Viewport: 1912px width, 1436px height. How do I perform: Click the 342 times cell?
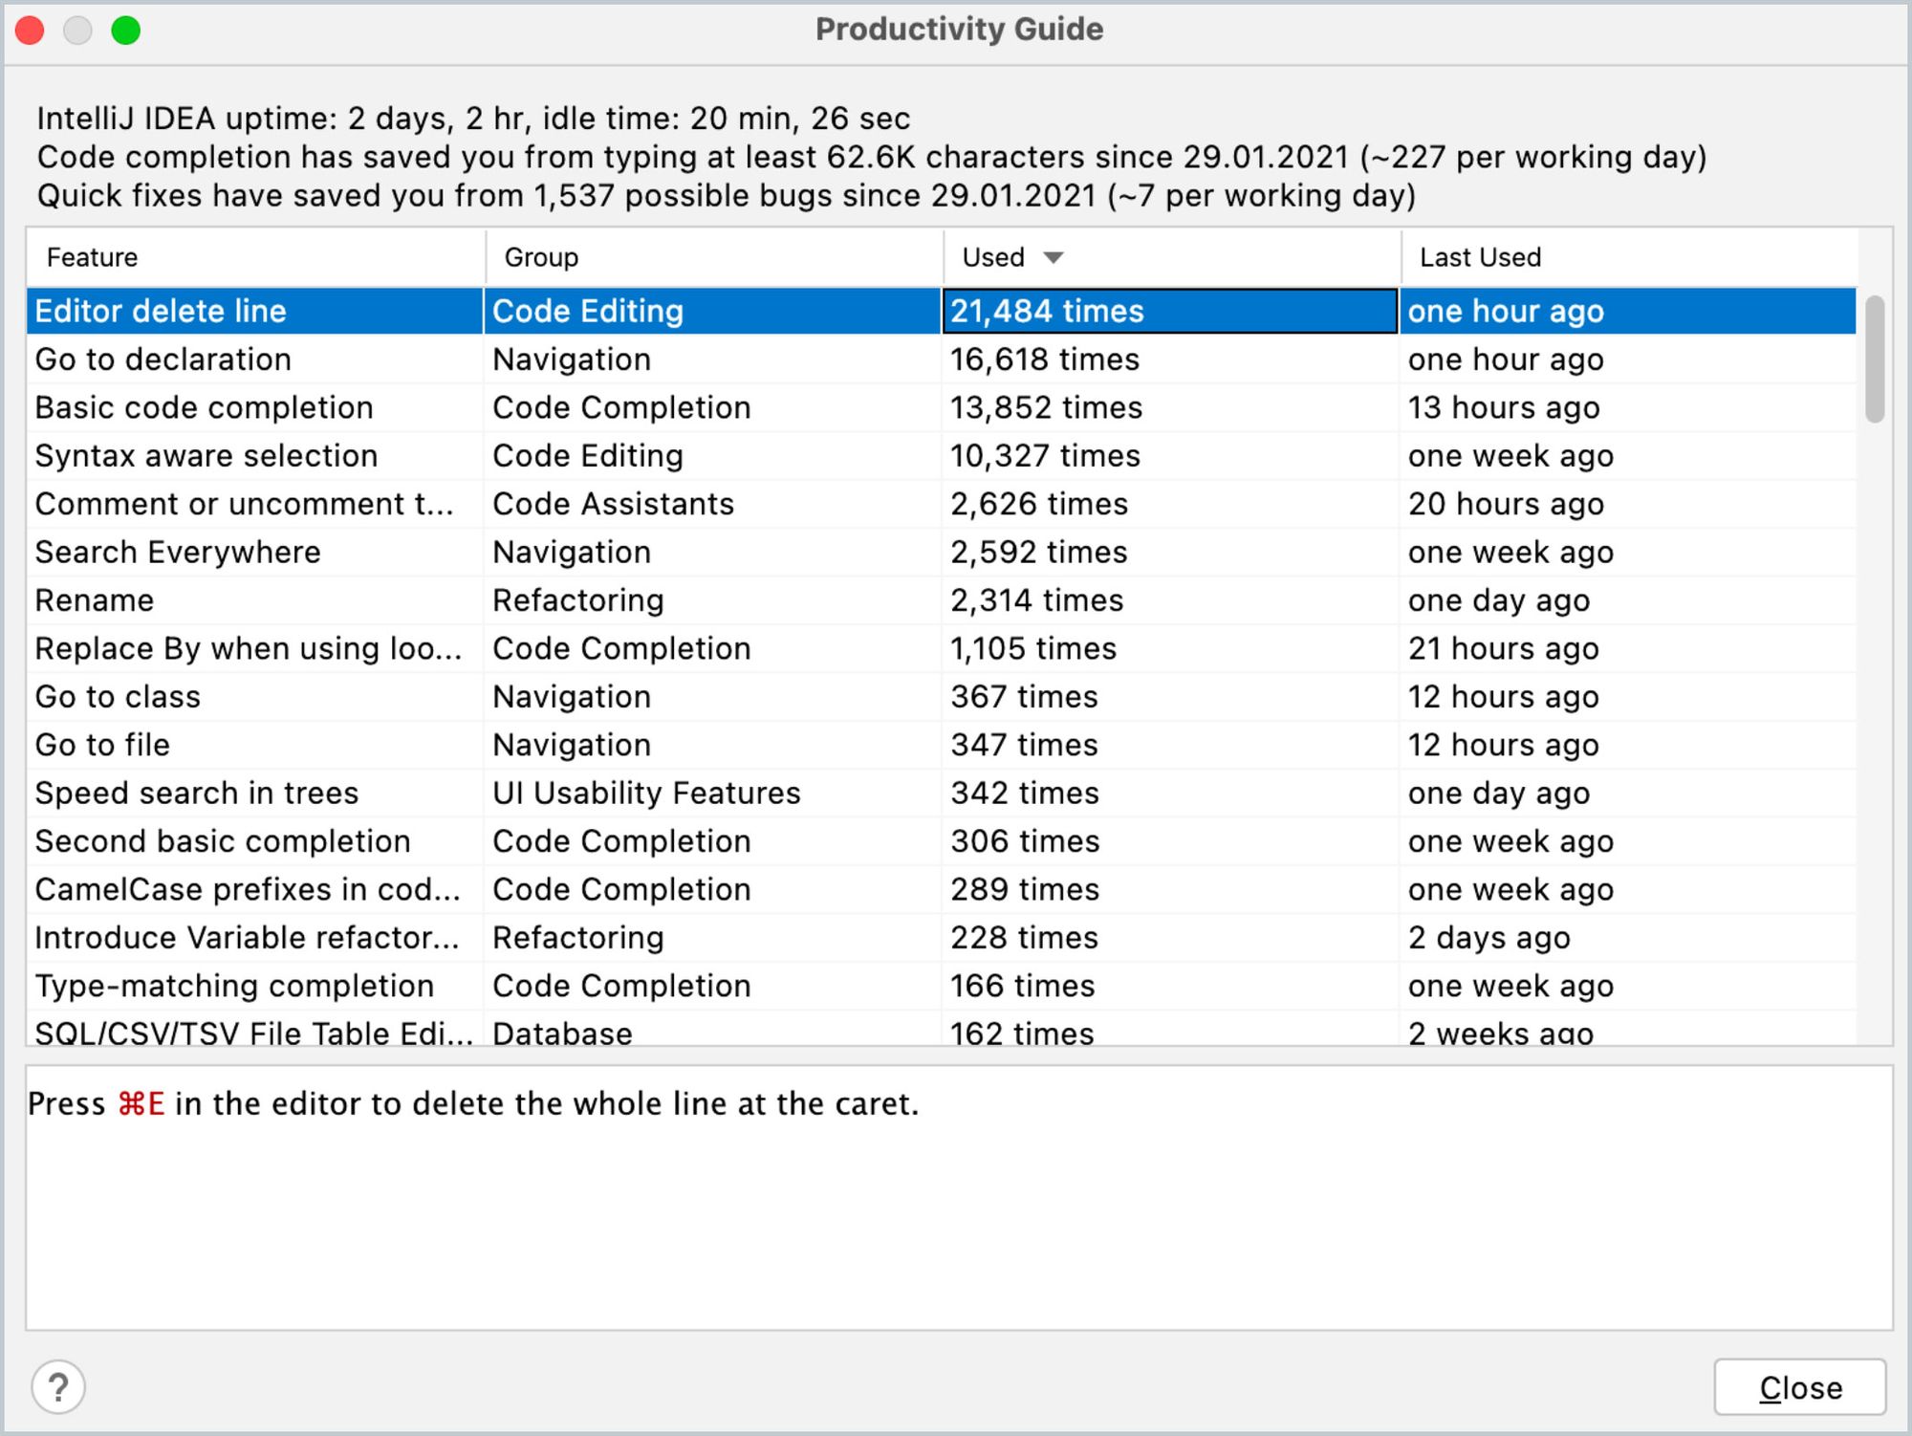click(1171, 793)
